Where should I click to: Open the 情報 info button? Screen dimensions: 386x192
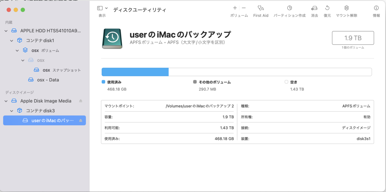tap(376, 8)
